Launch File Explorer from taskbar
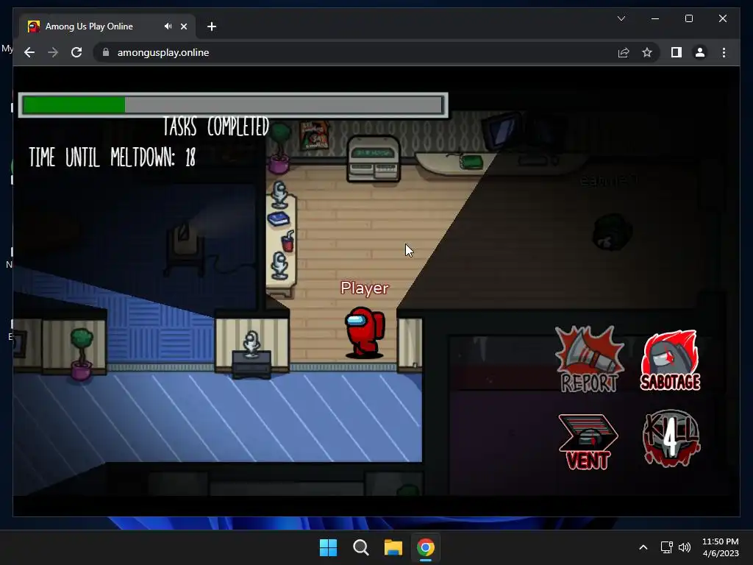The width and height of the screenshot is (753, 565). pos(393,547)
